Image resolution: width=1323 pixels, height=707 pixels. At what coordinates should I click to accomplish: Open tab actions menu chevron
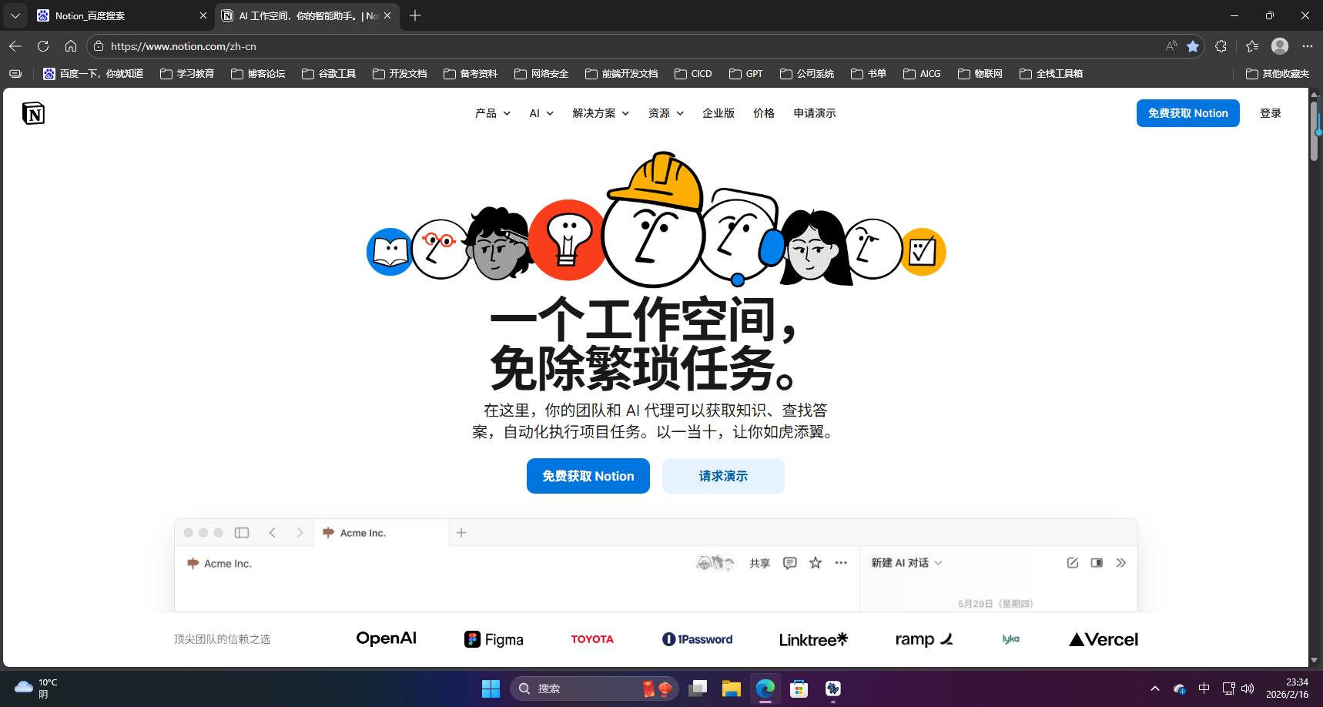click(x=15, y=15)
